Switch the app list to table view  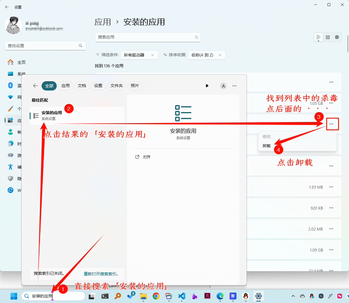click(337, 37)
